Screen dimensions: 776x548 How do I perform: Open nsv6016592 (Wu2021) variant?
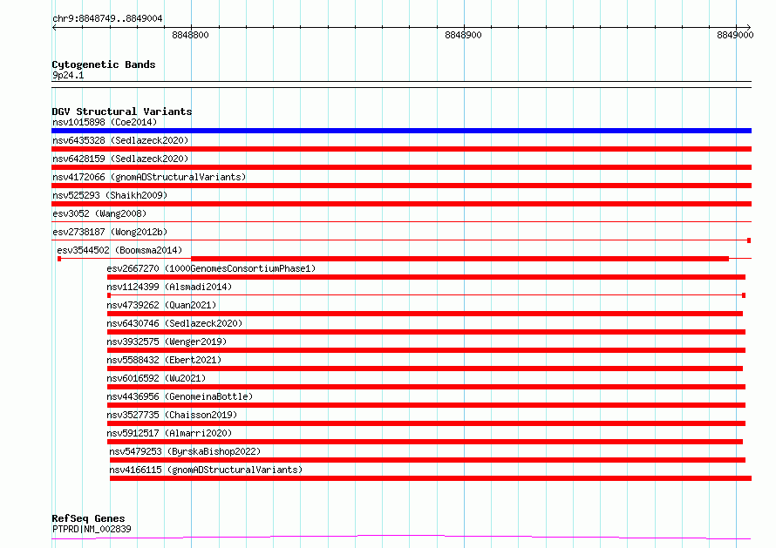[x=156, y=378]
